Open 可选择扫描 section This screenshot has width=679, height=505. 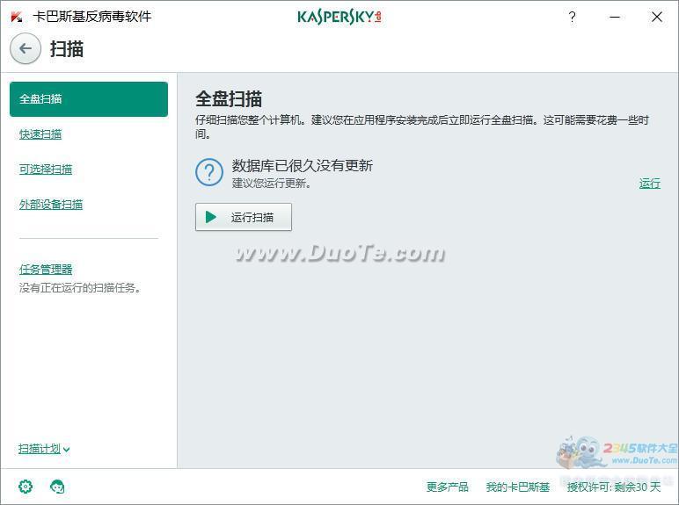tap(46, 169)
